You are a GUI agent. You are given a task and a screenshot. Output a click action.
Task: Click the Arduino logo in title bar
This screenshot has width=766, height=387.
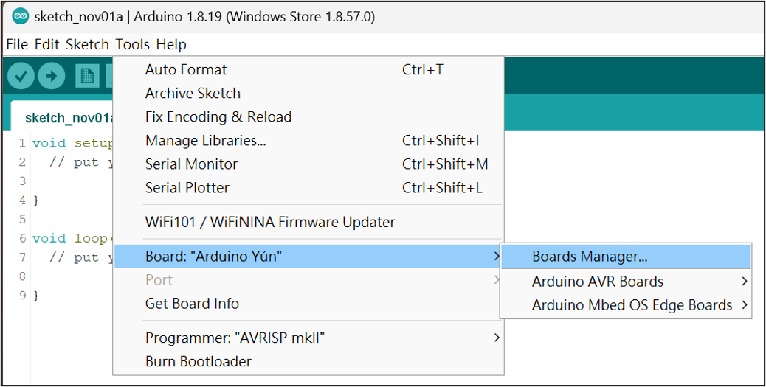coord(21,17)
